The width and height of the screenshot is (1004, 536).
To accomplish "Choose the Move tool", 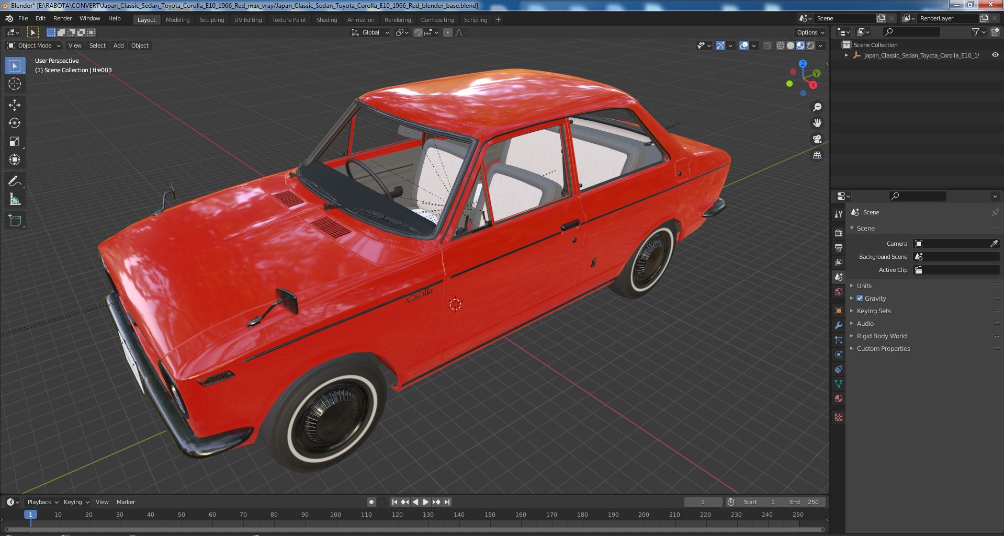I will click(15, 105).
